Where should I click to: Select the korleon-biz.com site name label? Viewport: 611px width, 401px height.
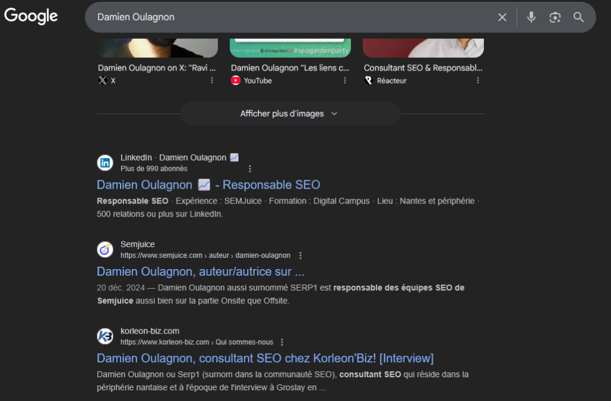[150, 331]
